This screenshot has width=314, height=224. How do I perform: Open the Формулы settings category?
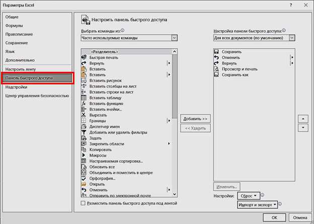(14, 26)
